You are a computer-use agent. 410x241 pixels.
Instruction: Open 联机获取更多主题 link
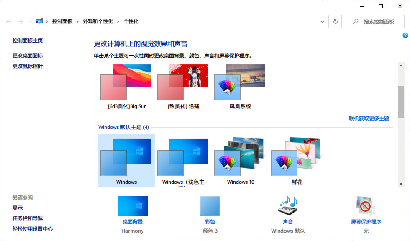369,118
